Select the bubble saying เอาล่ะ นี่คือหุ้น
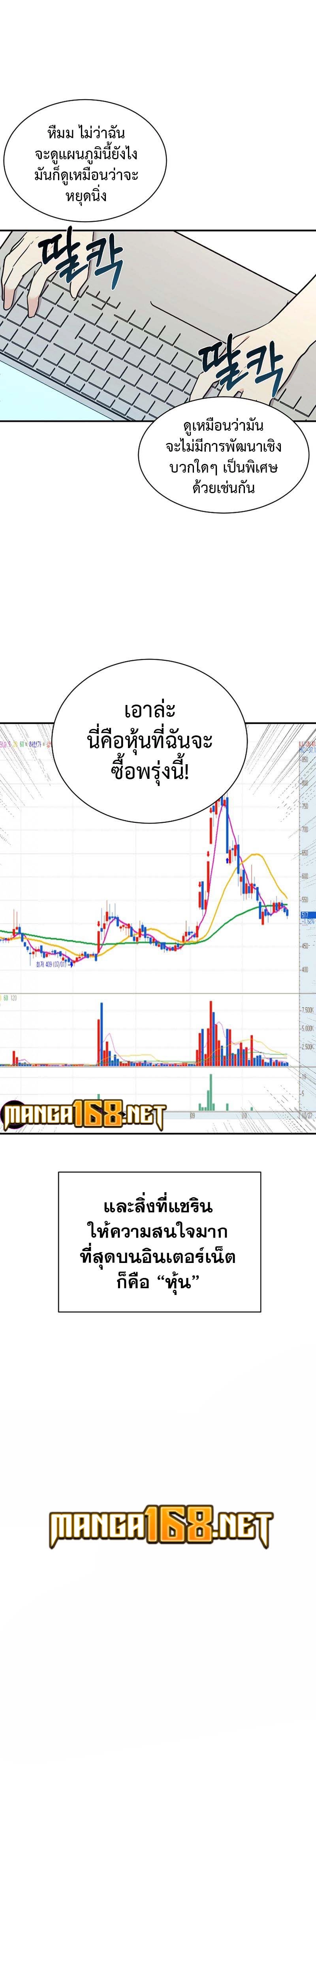Image resolution: width=316 pixels, height=1977 pixels. pos(149,741)
